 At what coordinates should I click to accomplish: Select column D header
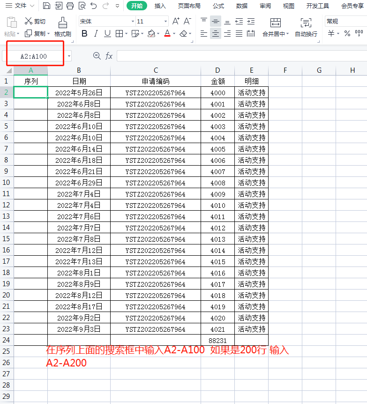pyautogui.click(x=218, y=70)
